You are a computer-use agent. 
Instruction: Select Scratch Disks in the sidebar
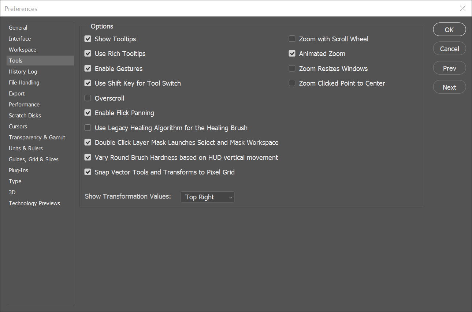click(25, 116)
